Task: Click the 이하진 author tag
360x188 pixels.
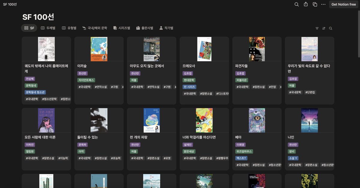Action: (30, 145)
